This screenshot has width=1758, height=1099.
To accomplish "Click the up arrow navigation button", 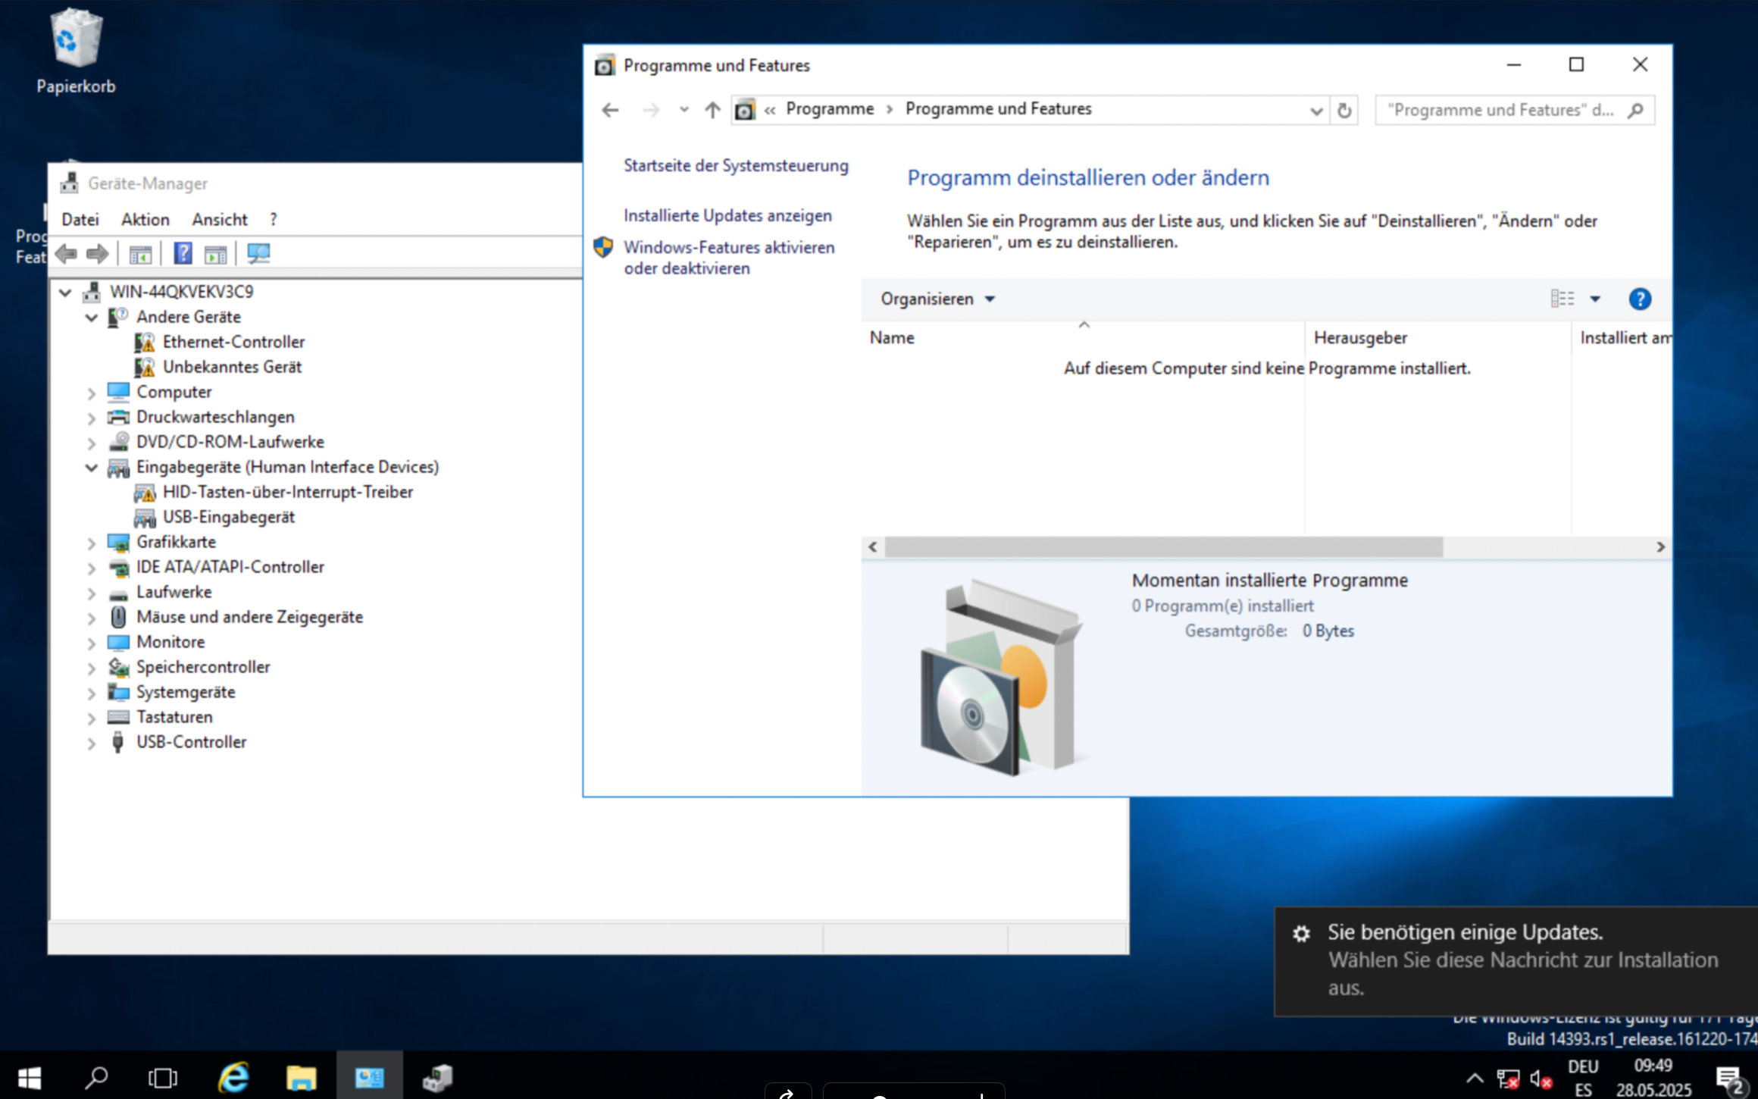I will pos(712,111).
